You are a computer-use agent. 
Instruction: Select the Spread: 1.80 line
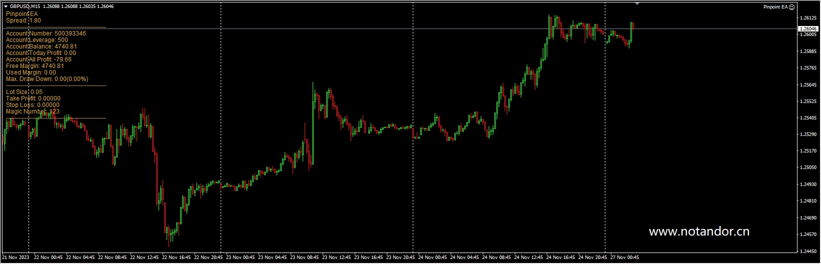[x=24, y=20]
